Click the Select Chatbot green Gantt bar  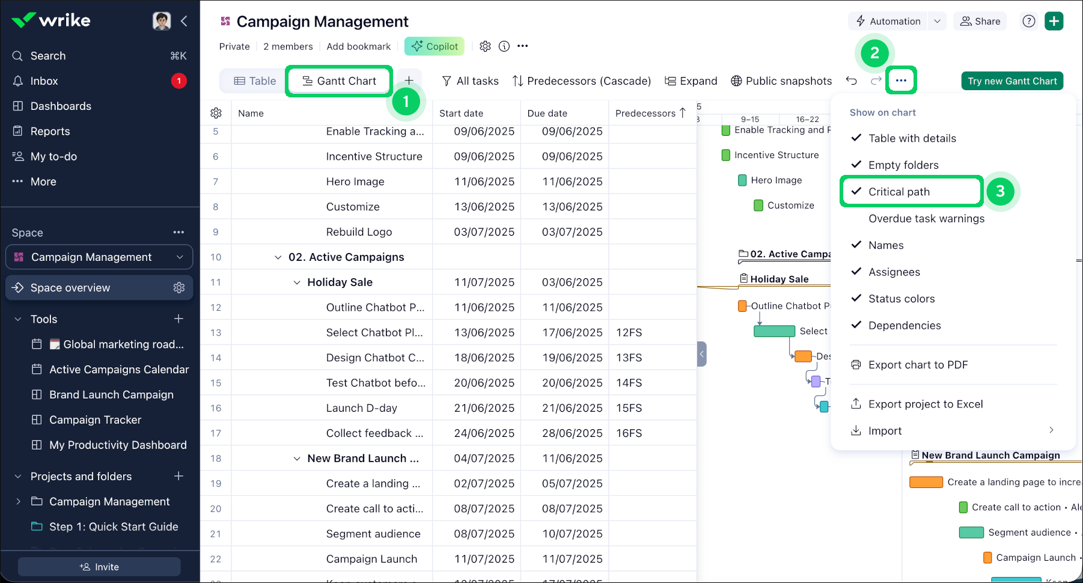(774, 331)
